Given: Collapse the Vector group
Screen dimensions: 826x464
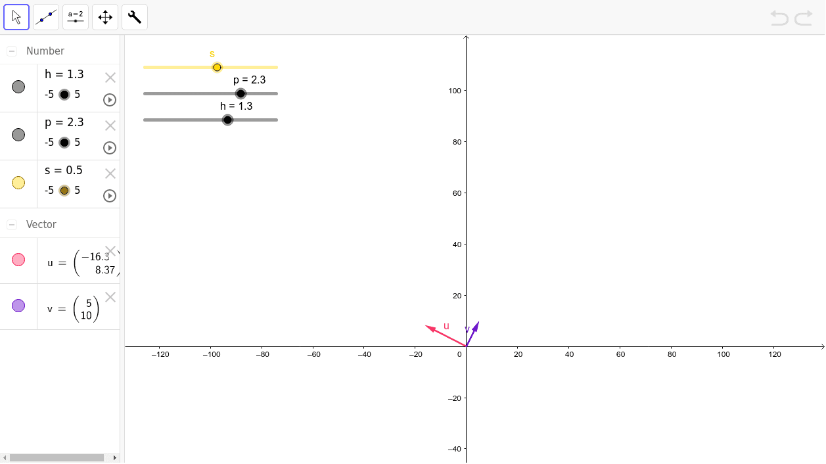Looking at the screenshot, I should click(x=12, y=225).
